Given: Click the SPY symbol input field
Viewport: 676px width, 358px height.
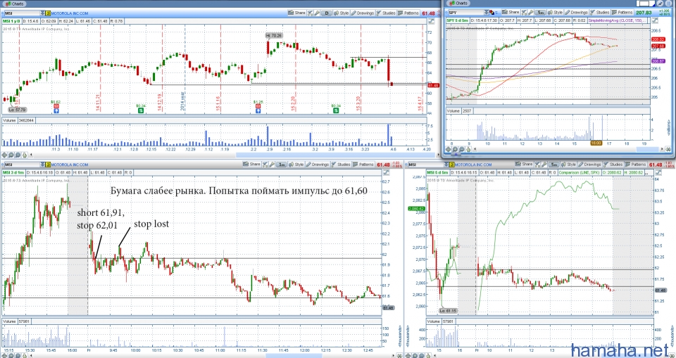Looking at the screenshot, I should coord(466,13).
